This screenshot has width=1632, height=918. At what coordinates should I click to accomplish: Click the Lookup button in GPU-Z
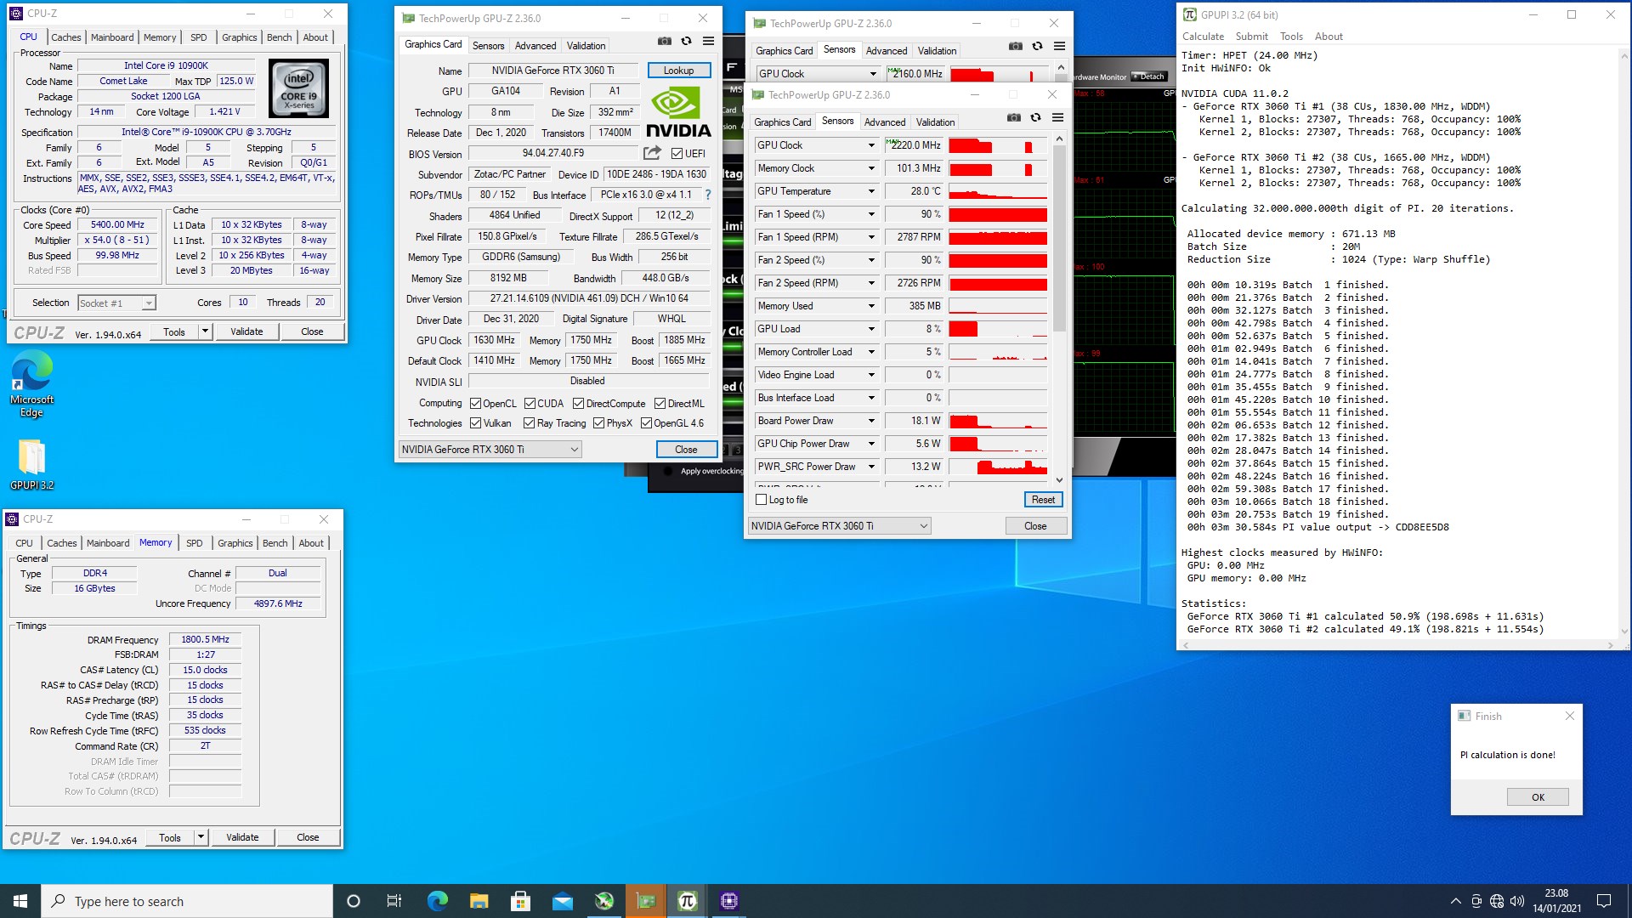click(679, 71)
